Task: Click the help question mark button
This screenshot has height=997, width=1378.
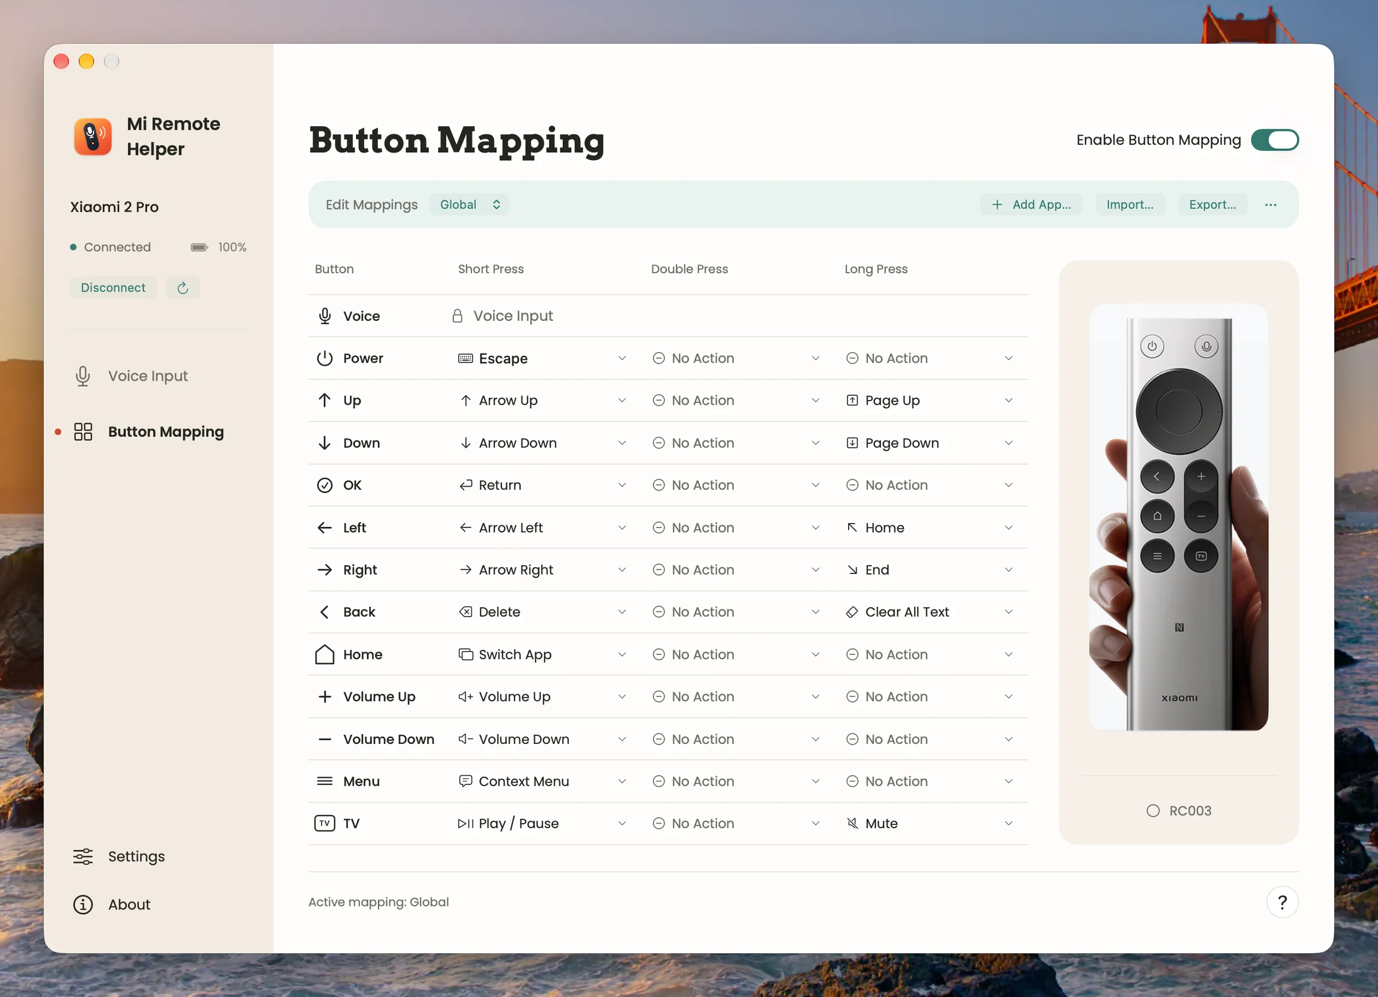Action: tap(1282, 903)
